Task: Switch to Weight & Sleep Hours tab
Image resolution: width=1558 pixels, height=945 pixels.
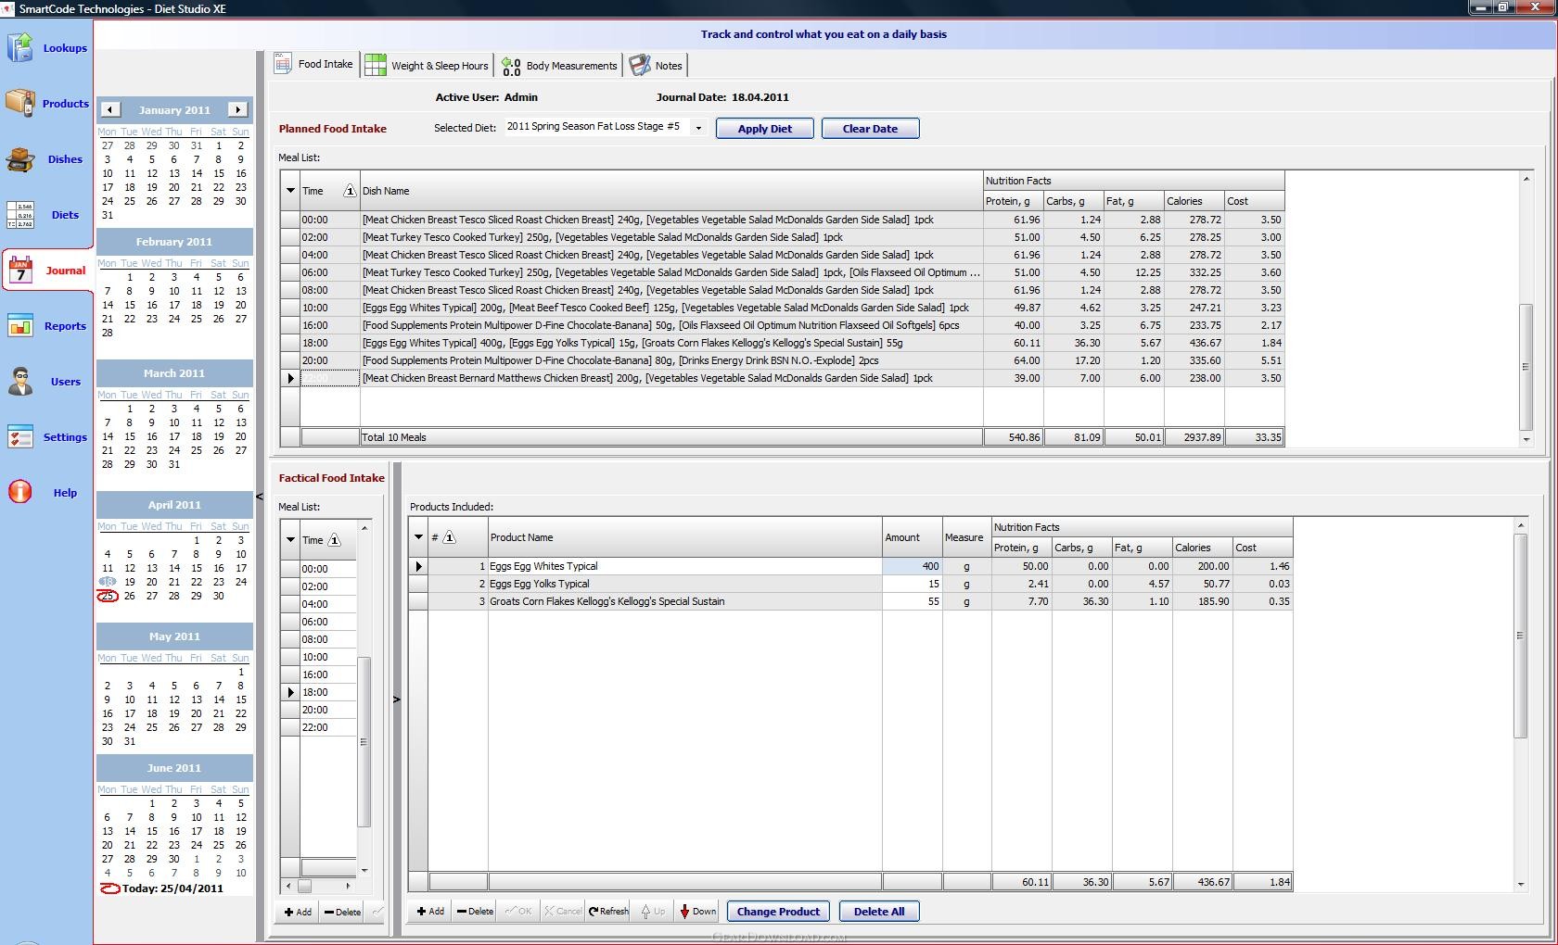Action: coord(427,66)
